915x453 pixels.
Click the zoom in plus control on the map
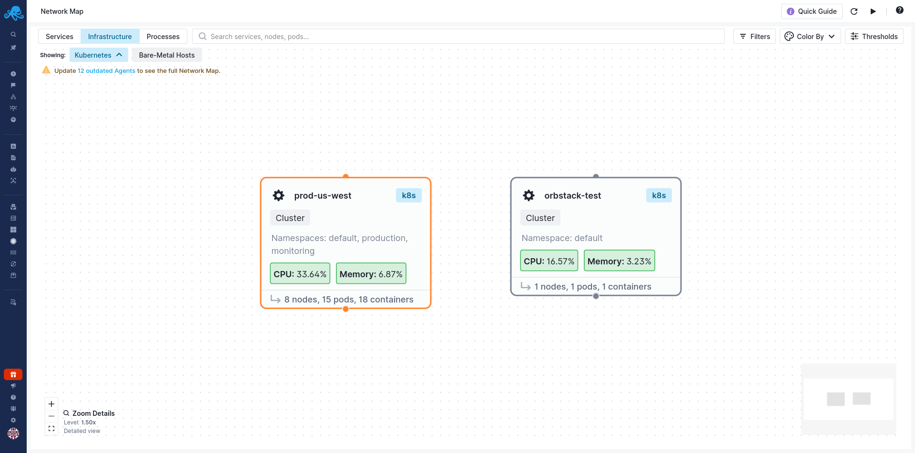[51, 403]
